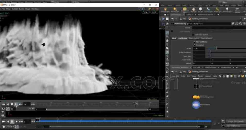The width and height of the screenshot is (246, 130).
Task: Click the network editor wrench tools icon
Action: coord(220,76)
